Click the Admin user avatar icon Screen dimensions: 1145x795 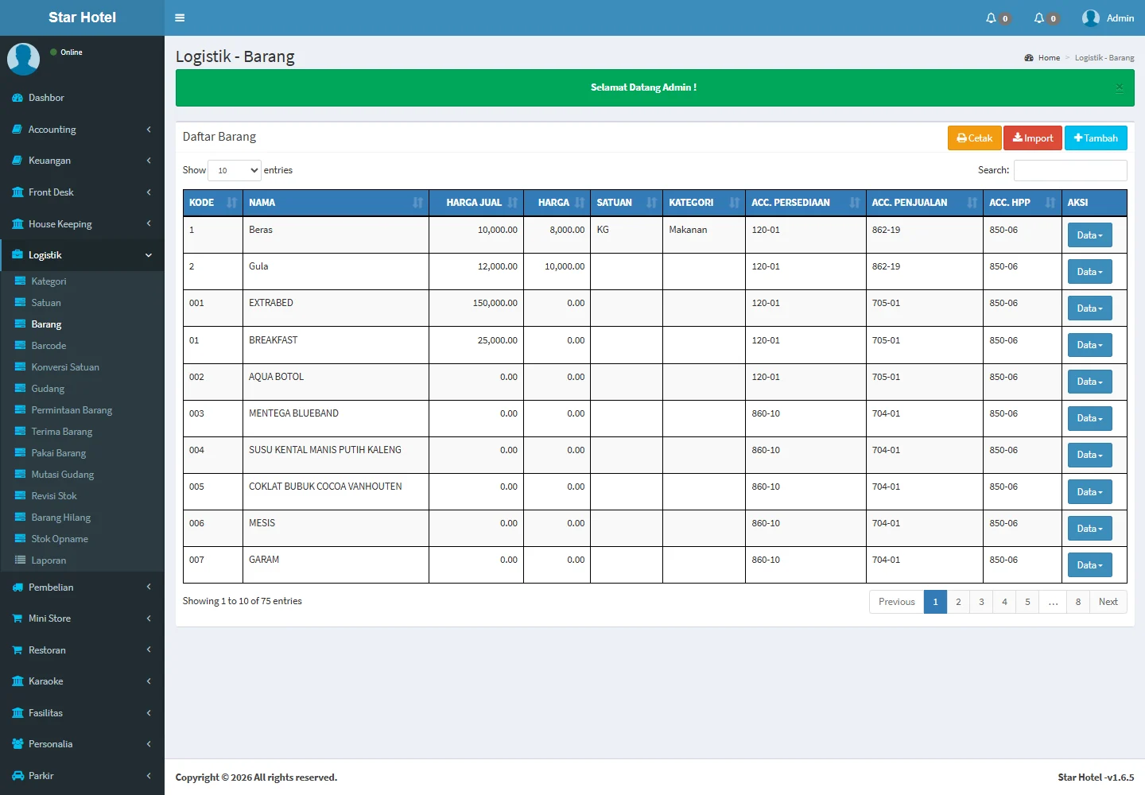click(x=1091, y=17)
